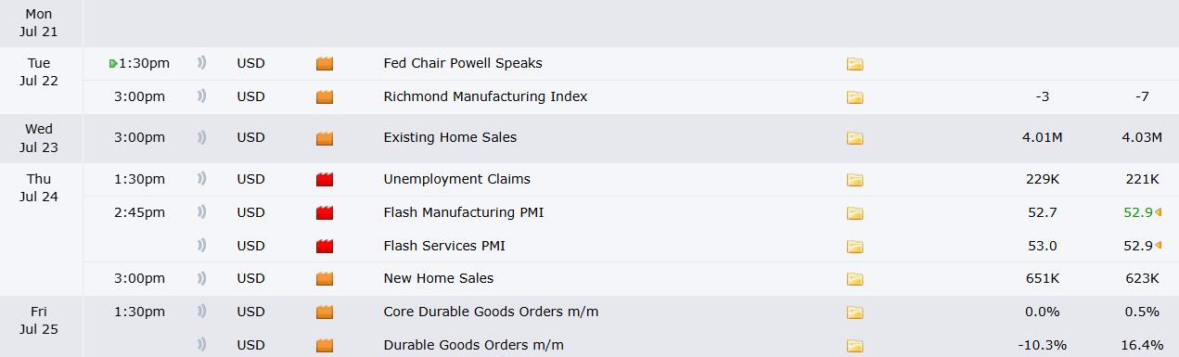Click red impact icon for Flash Manufacturing PMI

[x=325, y=212]
